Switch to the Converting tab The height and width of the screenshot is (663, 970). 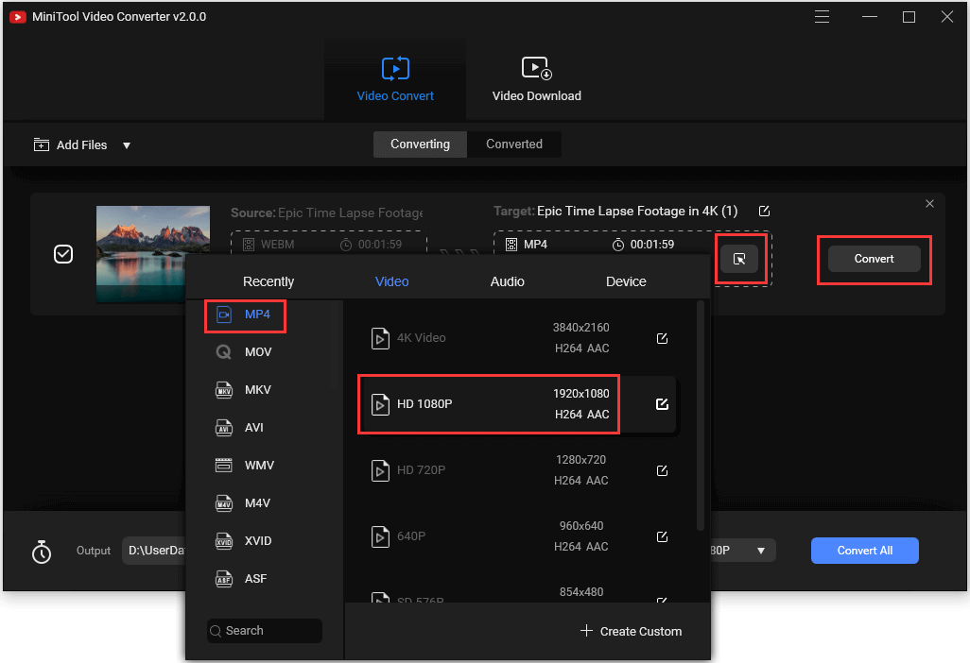[420, 144]
